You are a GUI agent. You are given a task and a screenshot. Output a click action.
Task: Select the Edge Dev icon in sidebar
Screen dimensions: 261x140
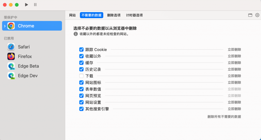(11, 76)
